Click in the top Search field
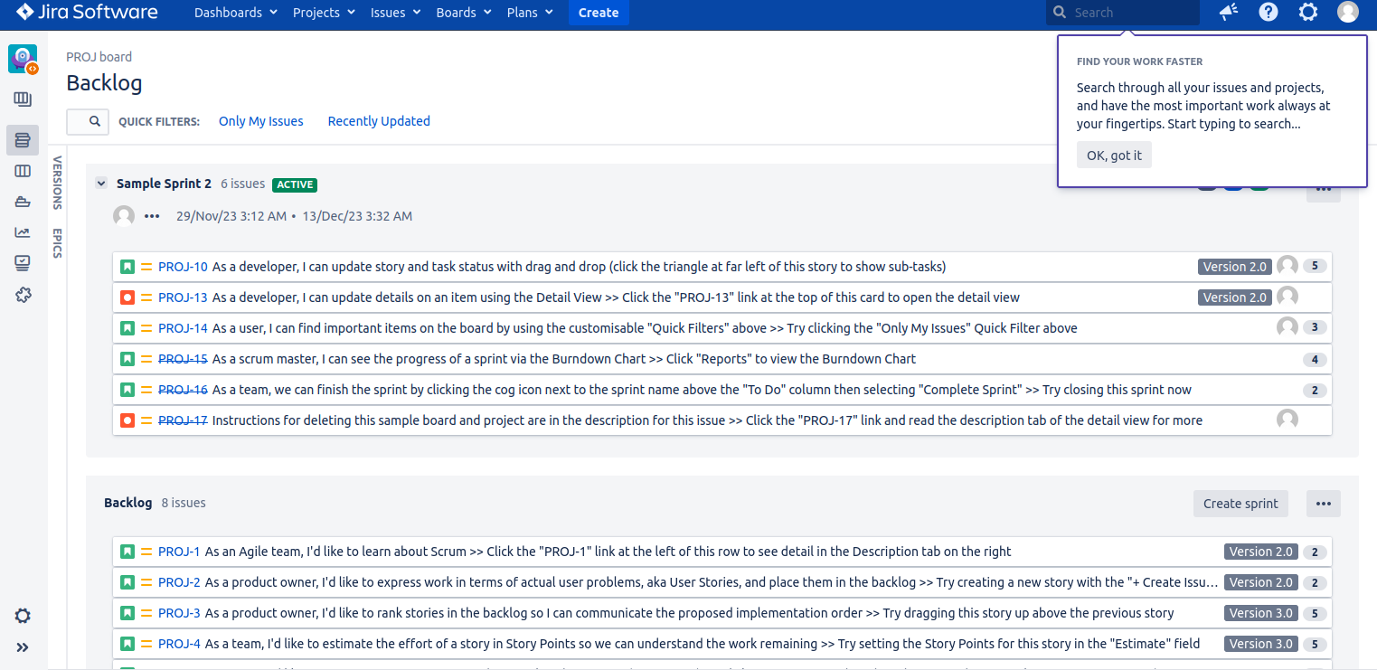 click(1123, 13)
